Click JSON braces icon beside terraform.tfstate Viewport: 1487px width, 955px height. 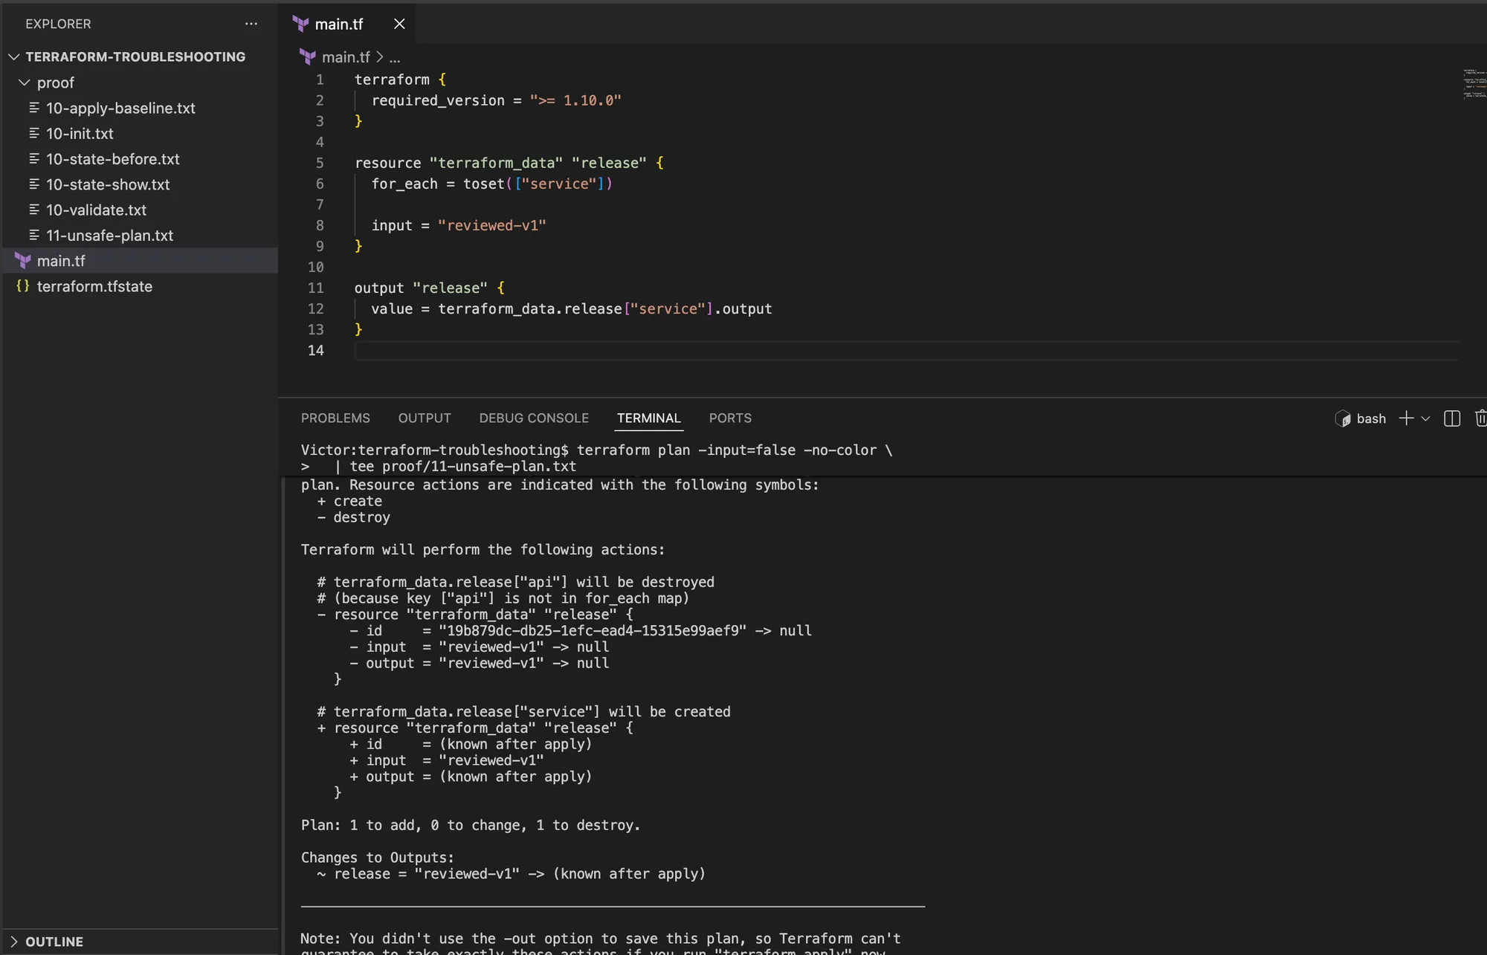(x=23, y=286)
